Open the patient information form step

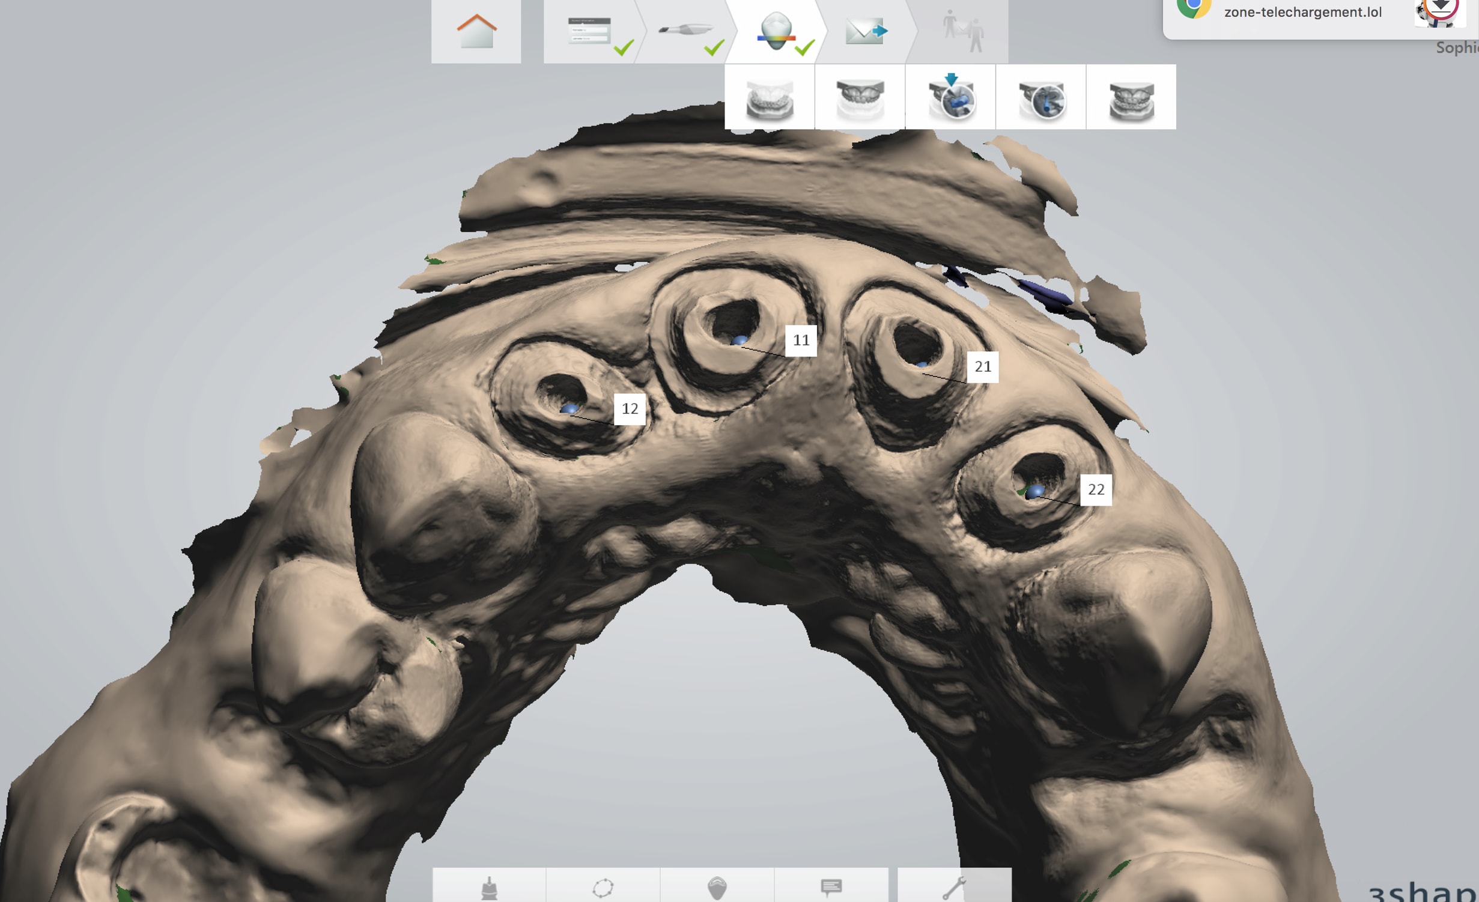tap(590, 31)
